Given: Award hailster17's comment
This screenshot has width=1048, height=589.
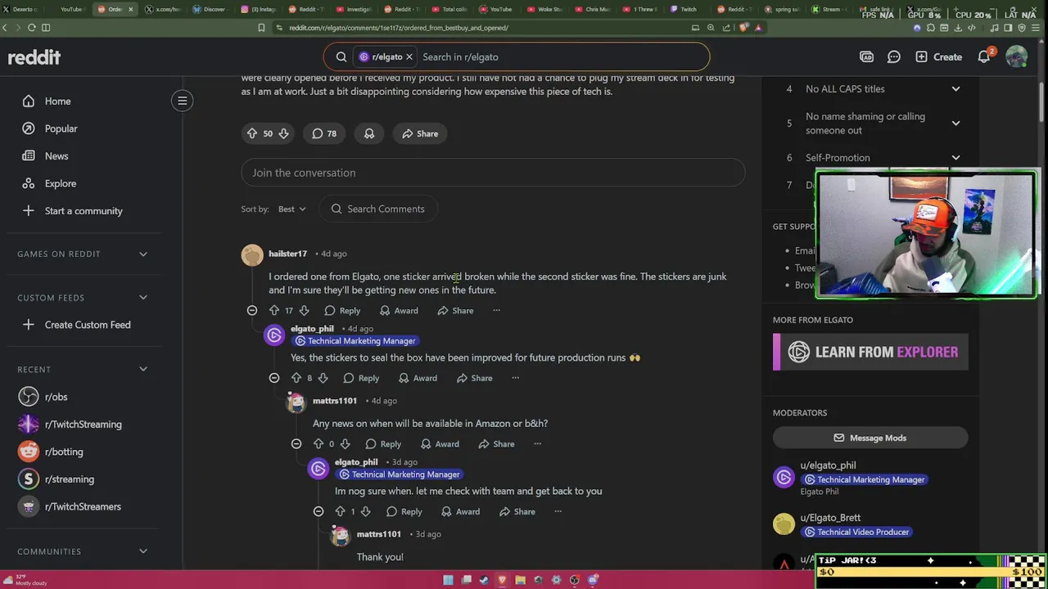Looking at the screenshot, I should (x=399, y=311).
